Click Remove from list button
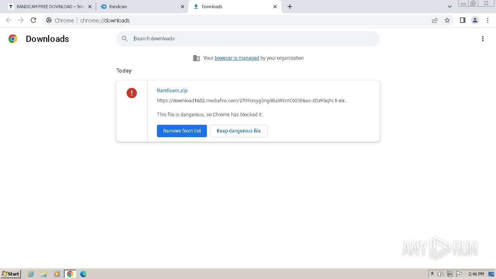Image resolution: width=496 pixels, height=279 pixels. click(x=182, y=131)
